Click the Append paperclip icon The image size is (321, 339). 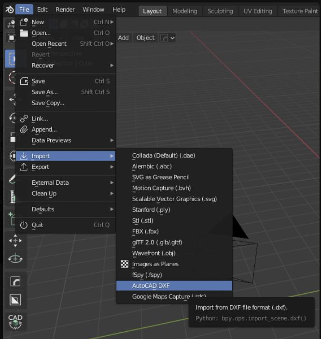[x=24, y=130]
